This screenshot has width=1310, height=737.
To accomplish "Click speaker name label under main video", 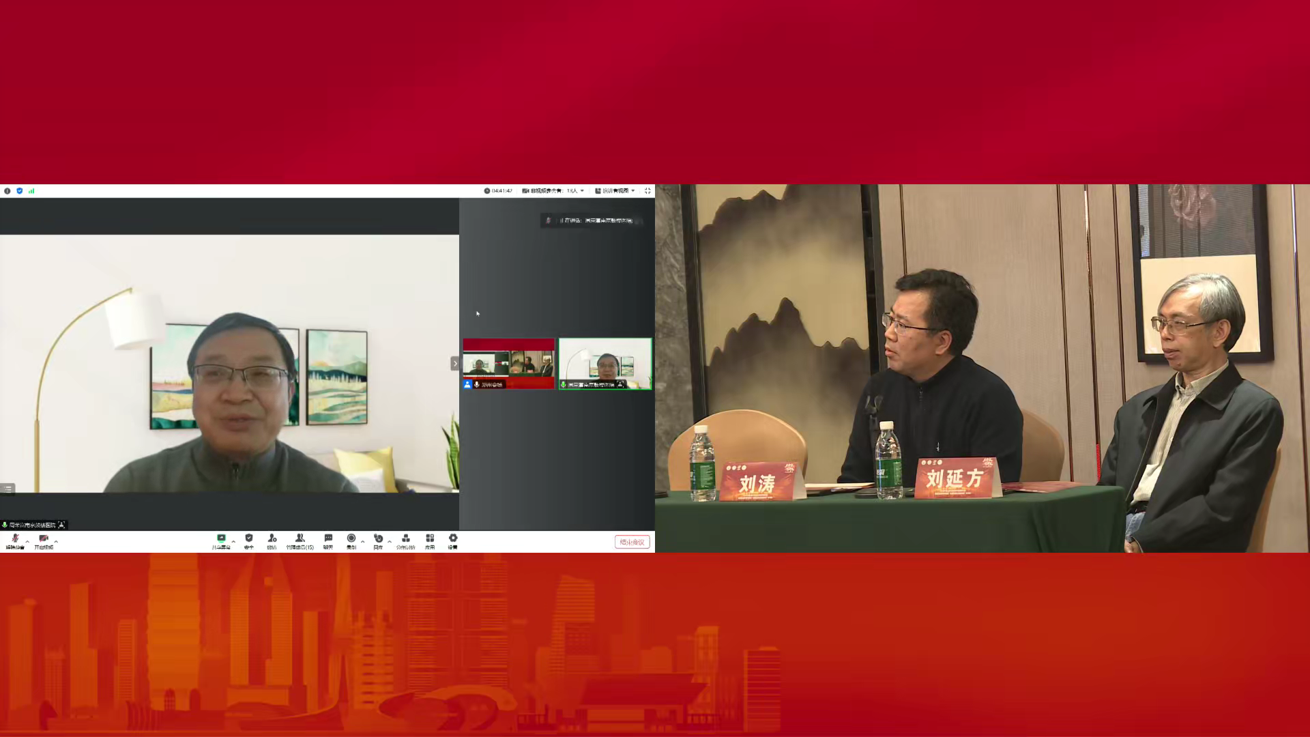I will (x=33, y=525).
